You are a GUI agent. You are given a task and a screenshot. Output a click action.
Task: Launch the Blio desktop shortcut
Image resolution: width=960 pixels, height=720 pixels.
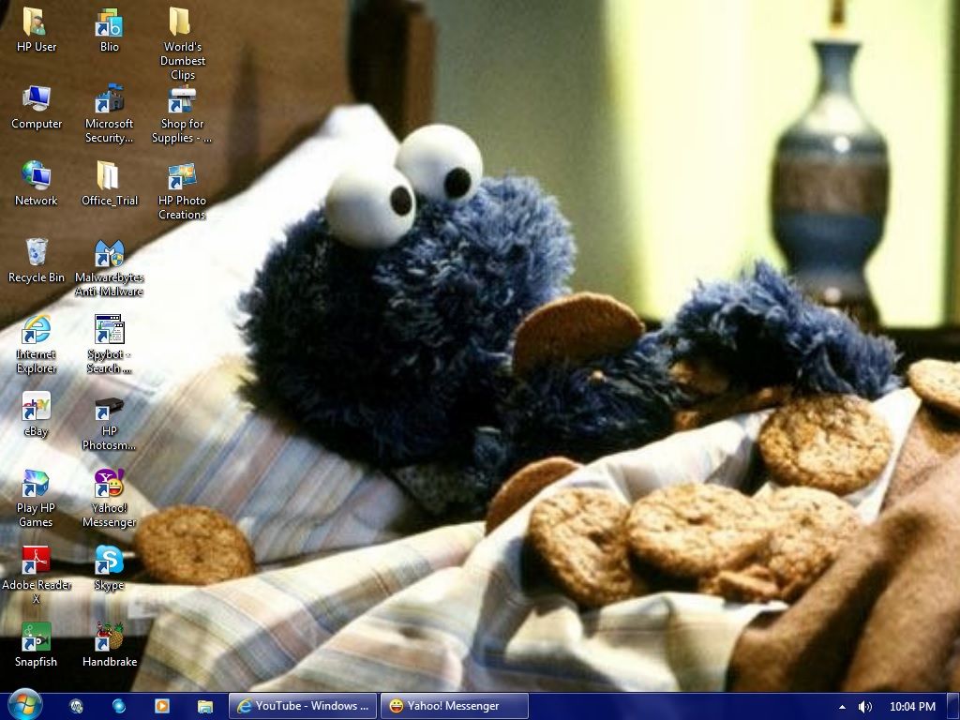point(109,29)
